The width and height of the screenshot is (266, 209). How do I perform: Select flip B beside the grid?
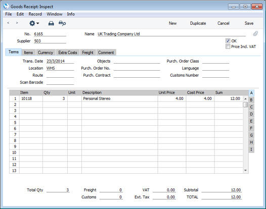click(x=251, y=100)
